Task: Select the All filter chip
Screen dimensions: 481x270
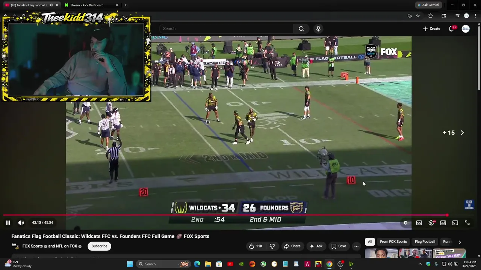Action: (x=370, y=241)
